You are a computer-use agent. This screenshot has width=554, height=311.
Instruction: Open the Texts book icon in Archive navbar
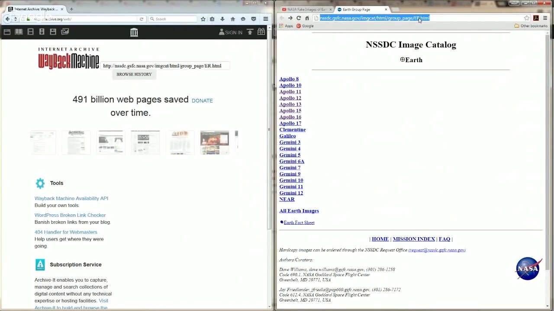pos(19,32)
